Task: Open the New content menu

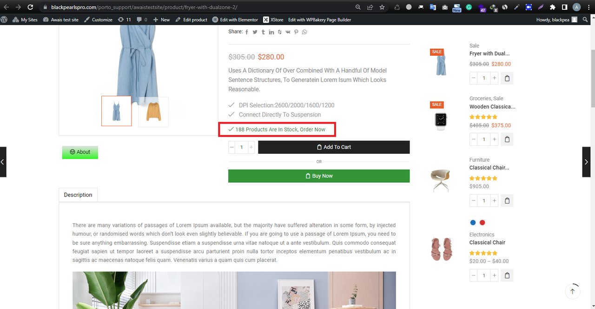Action: [x=161, y=20]
